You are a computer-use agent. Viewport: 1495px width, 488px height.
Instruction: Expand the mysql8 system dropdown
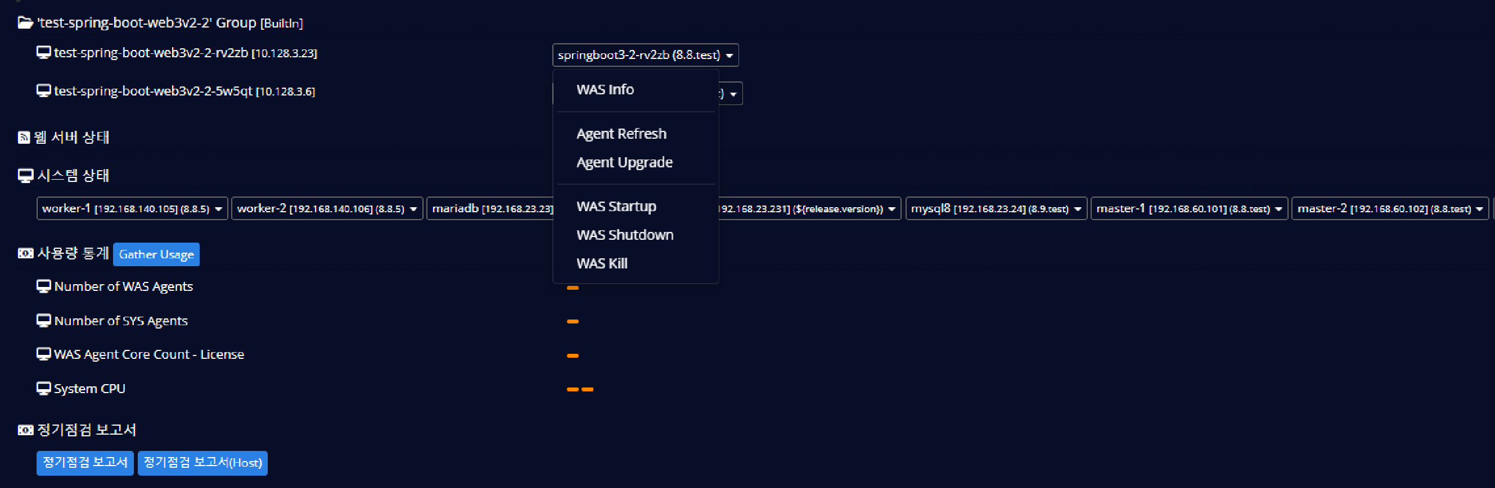(x=996, y=209)
